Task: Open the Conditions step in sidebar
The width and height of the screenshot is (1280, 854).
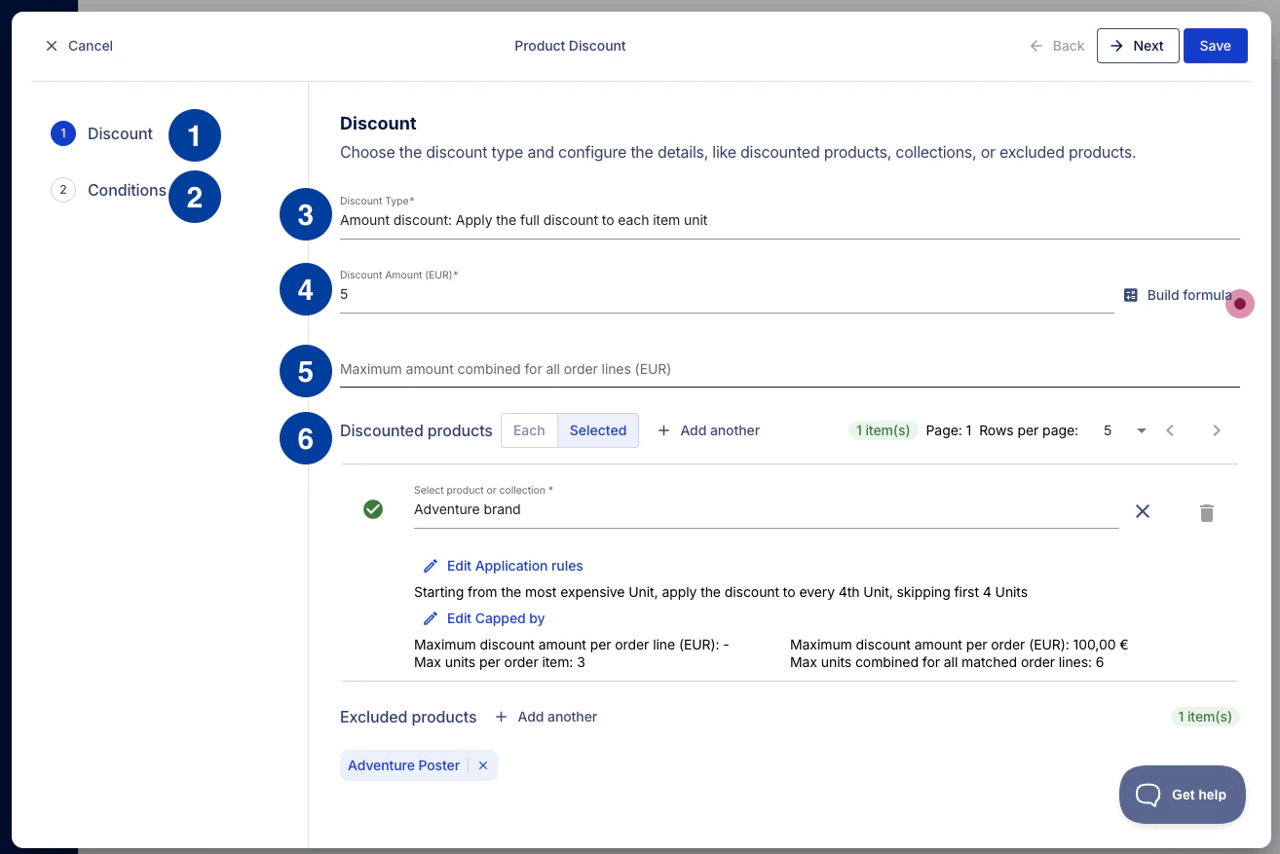Action: click(108, 190)
